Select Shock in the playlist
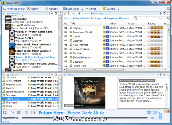Screen dimensions: 172x125 [x=30, y=106]
